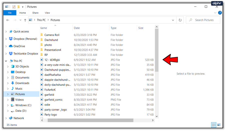
Task: Open TechJunkie Dropbox in navigation pane
Action: click(26, 53)
